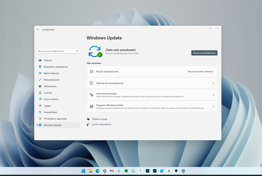Open the dark hexagon app in taskbar
Screen dimensions: 262x176
(176, 171)
